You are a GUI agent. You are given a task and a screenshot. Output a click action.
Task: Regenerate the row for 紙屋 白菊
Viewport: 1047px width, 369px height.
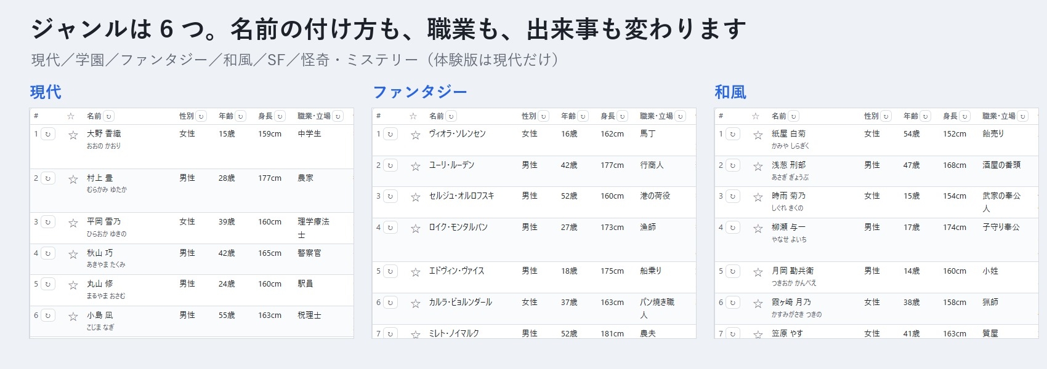[733, 134]
